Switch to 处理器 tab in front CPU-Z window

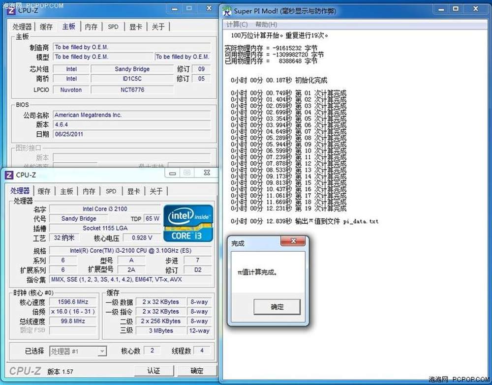coord(20,191)
